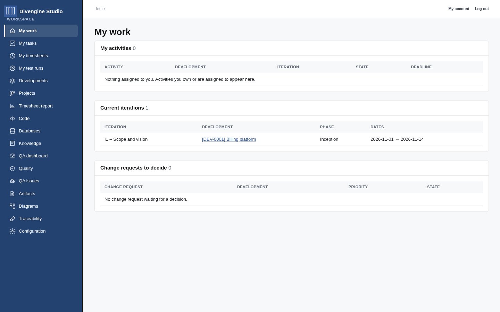Click 'No change request waiting for a decision.' text
The height and width of the screenshot is (312, 500).
146,199
